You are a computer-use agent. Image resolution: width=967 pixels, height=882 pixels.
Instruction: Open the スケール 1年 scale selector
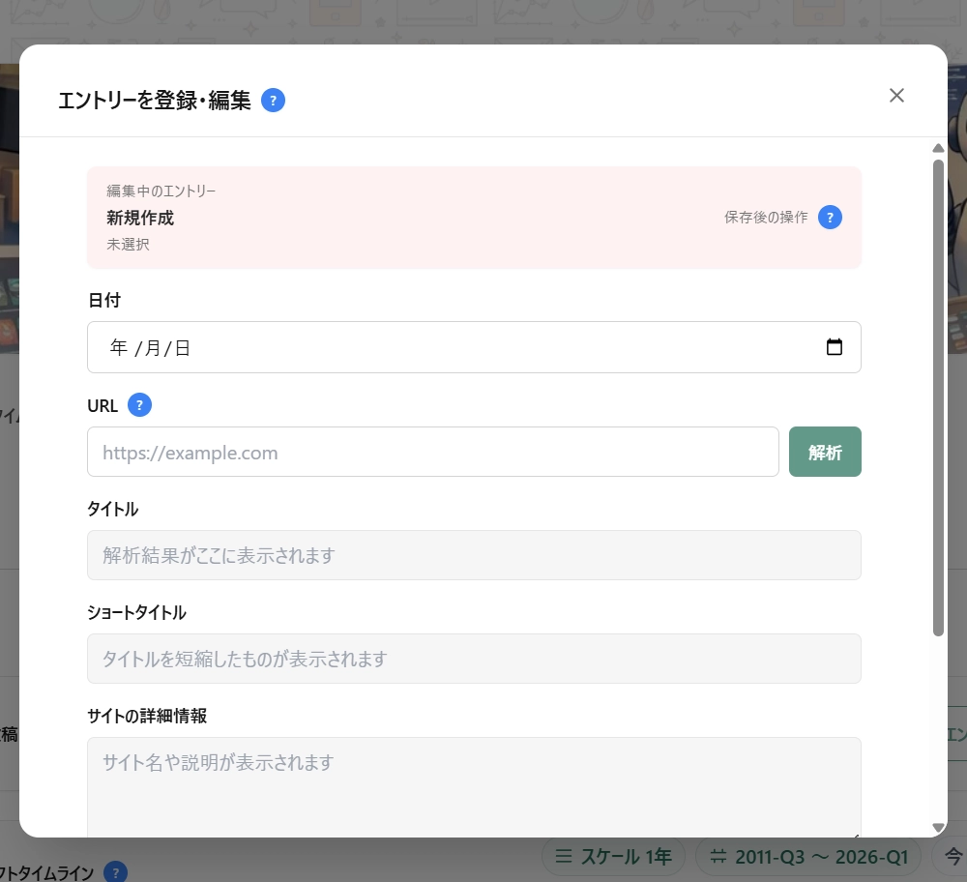pyautogui.click(x=616, y=856)
